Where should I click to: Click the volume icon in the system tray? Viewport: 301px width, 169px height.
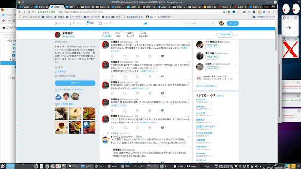coord(256,166)
